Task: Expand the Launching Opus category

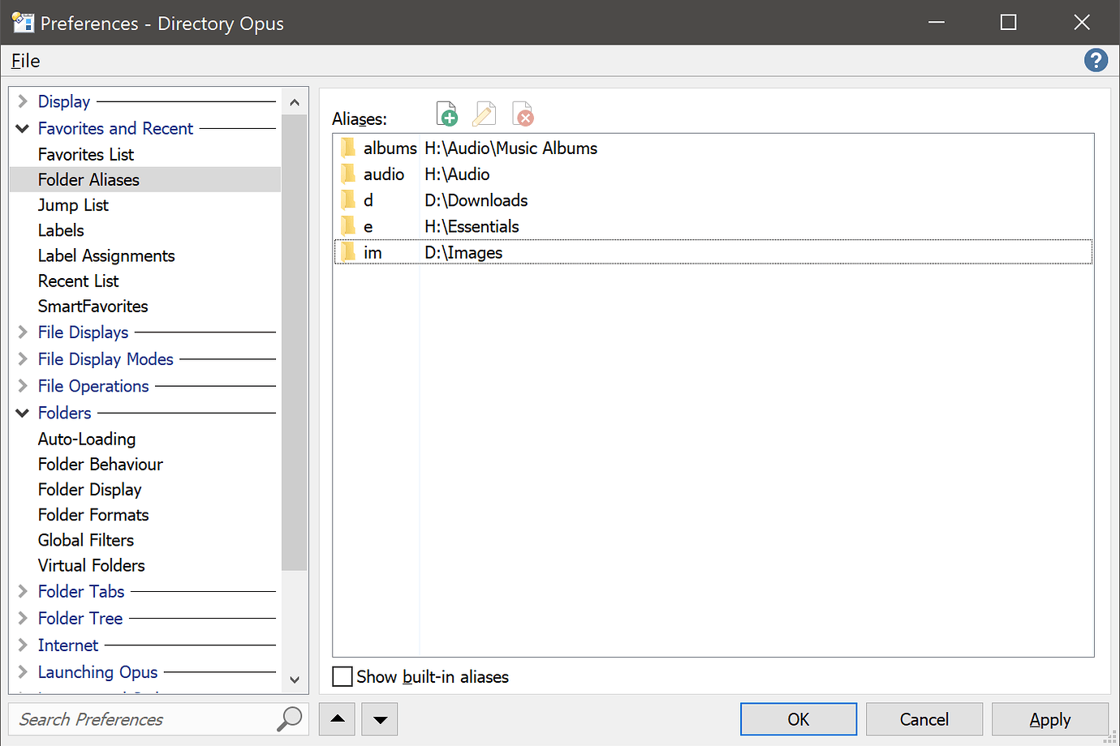Action: pyautogui.click(x=23, y=671)
